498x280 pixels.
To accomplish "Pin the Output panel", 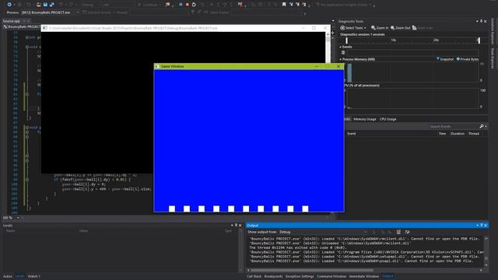I will [482, 226].
